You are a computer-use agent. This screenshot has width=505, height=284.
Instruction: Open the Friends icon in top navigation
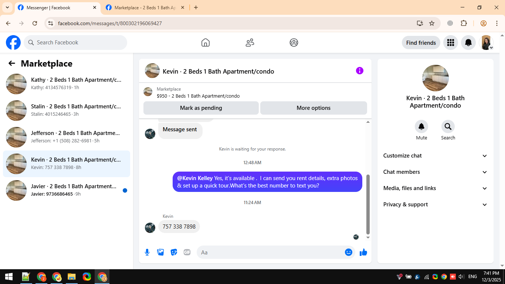(250, 43)
